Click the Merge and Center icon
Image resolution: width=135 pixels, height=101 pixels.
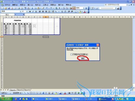[49, 12]
